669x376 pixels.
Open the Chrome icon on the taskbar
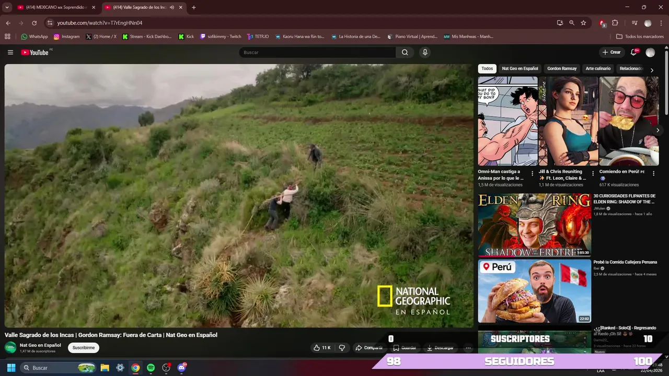(x=135, y=368)
